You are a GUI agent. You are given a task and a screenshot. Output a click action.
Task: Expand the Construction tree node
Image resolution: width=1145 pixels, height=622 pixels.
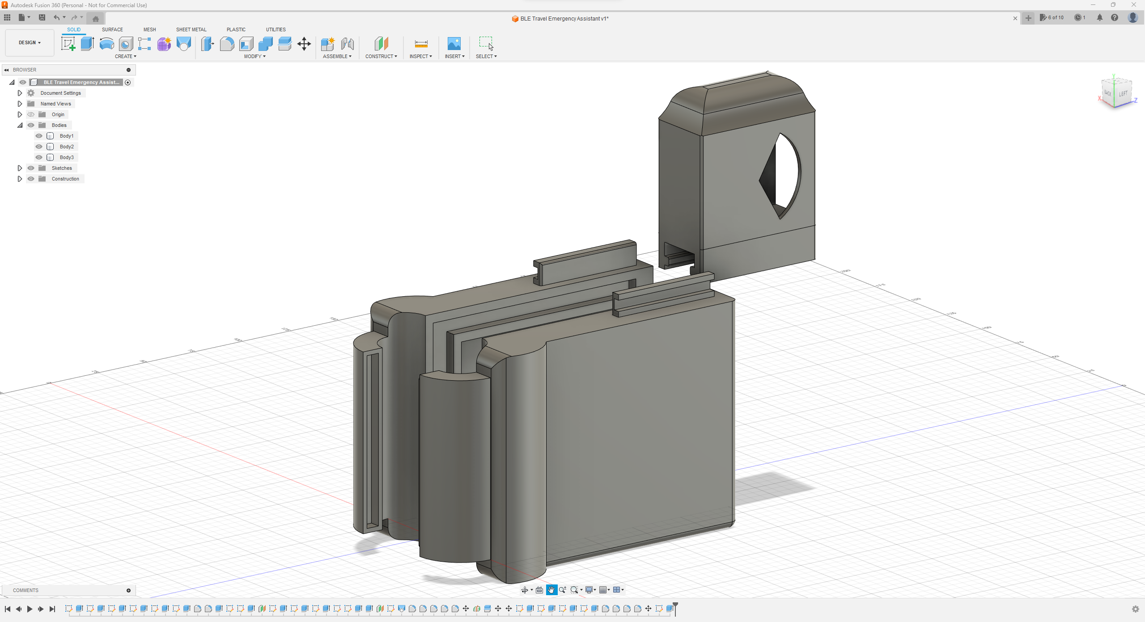19,178
